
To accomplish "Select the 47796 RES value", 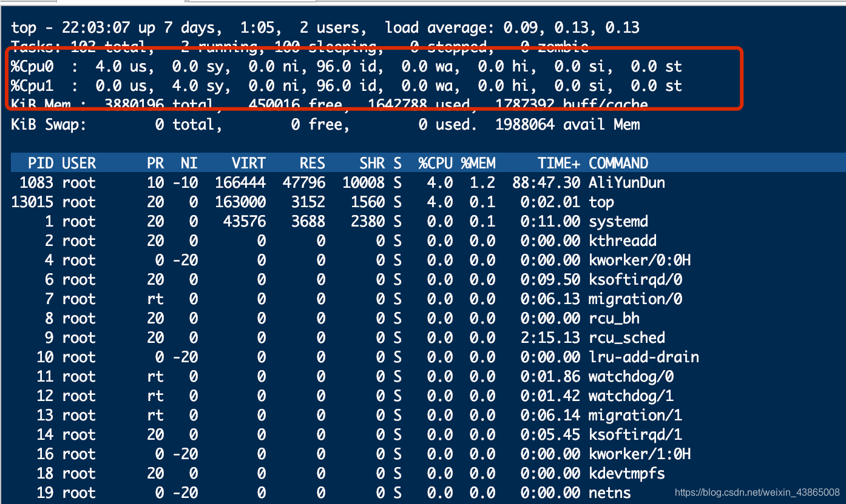I will tap(304, 182).
